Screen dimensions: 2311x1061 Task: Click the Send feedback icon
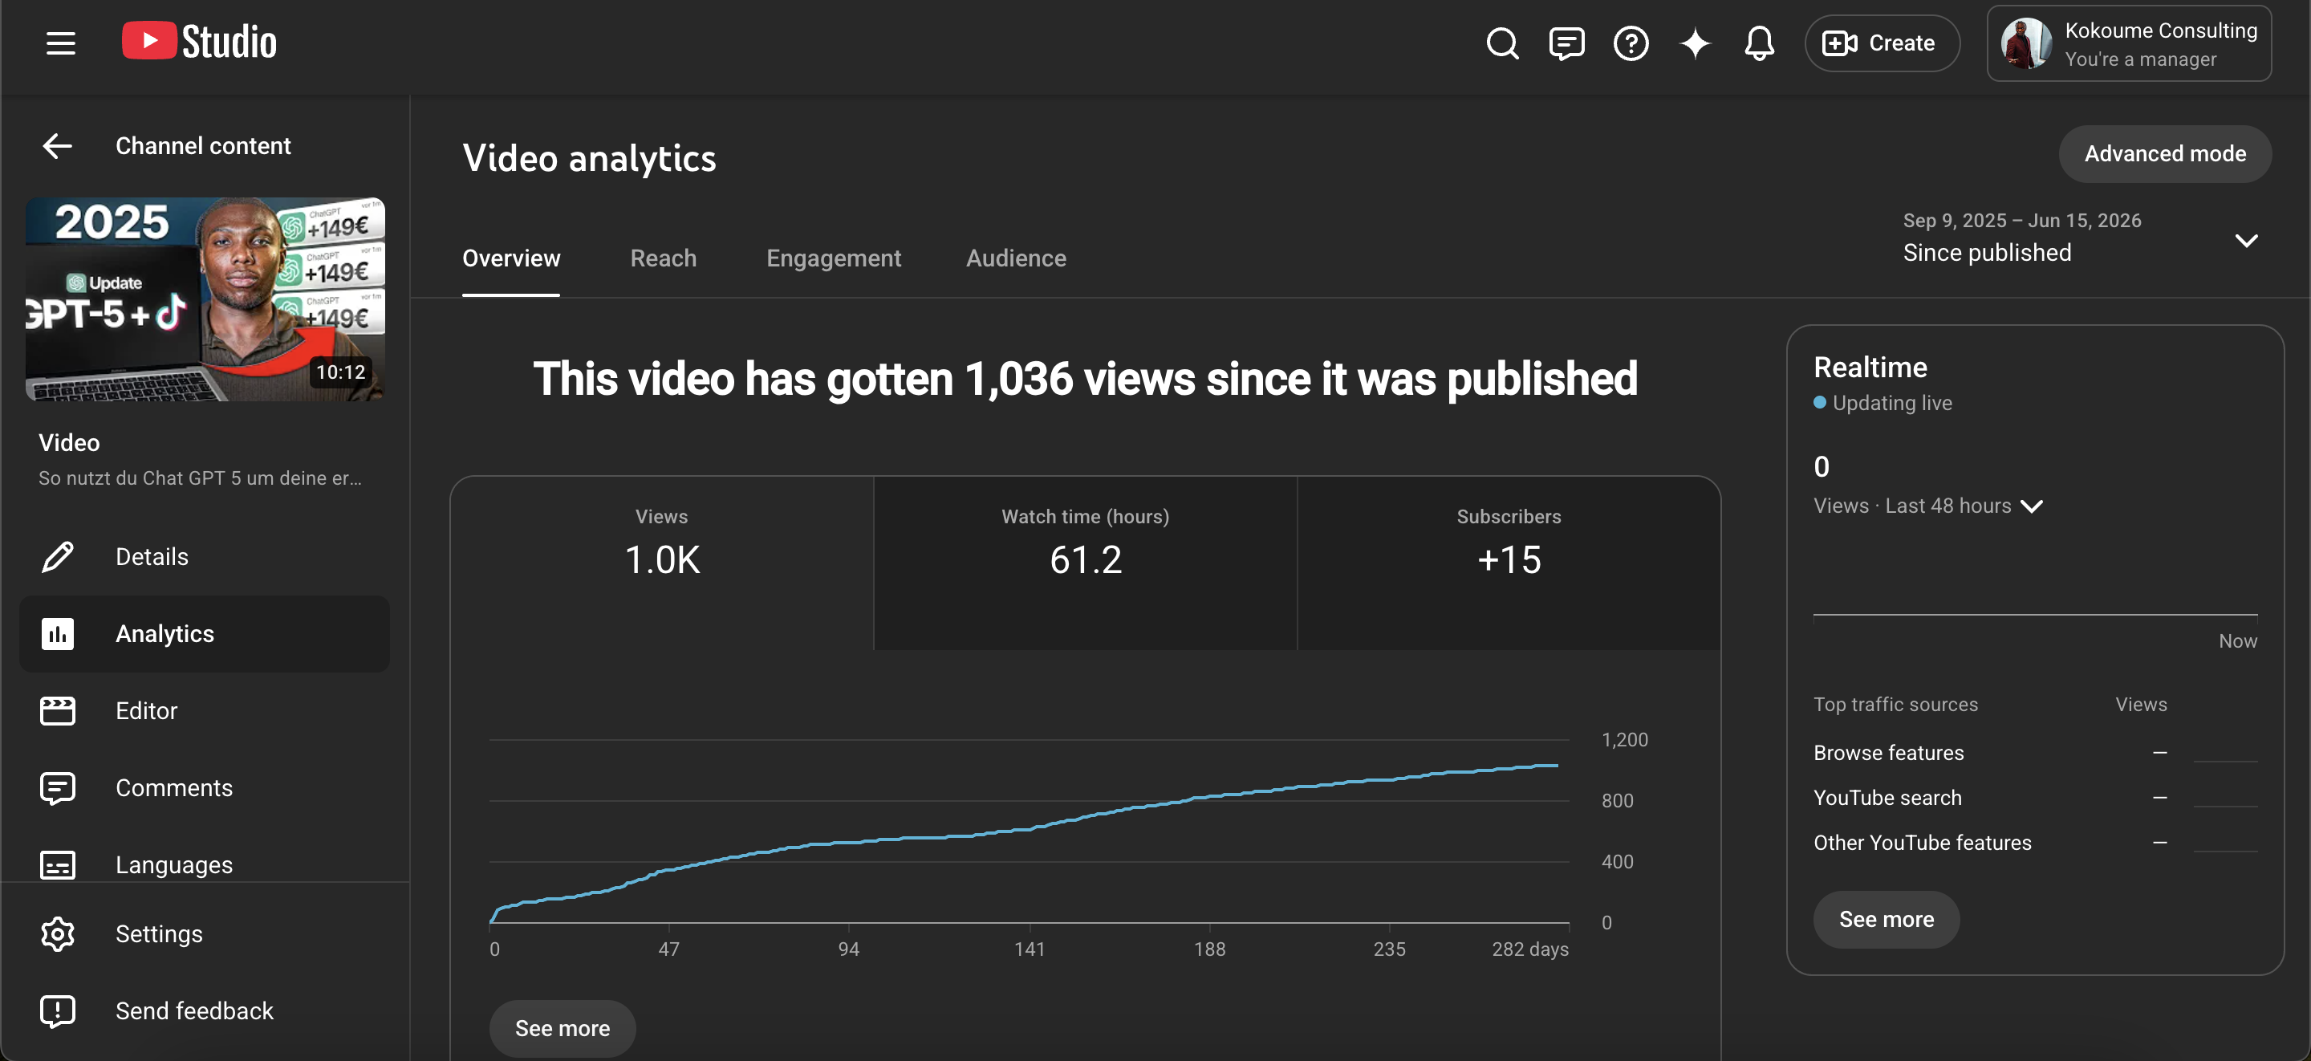click(58, 1010)
